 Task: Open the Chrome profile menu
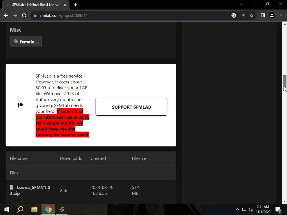pyautogui.click(x=272, y=16)
